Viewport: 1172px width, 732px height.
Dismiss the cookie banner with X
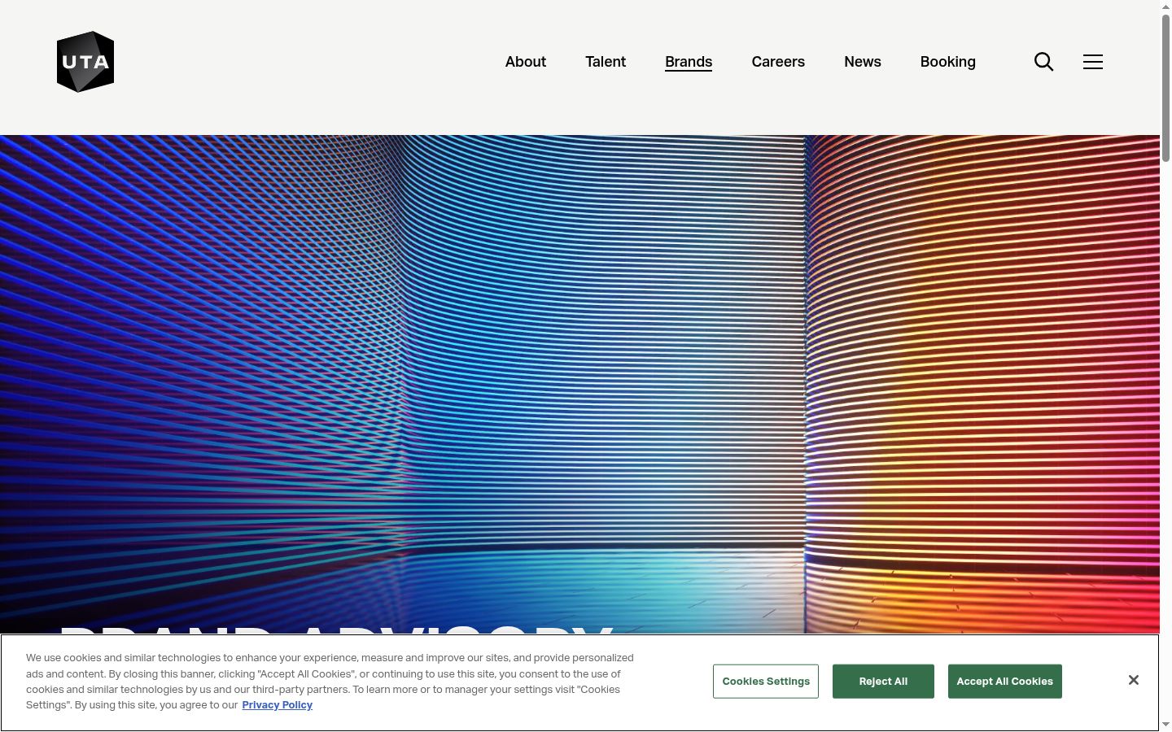[1134, 680]
